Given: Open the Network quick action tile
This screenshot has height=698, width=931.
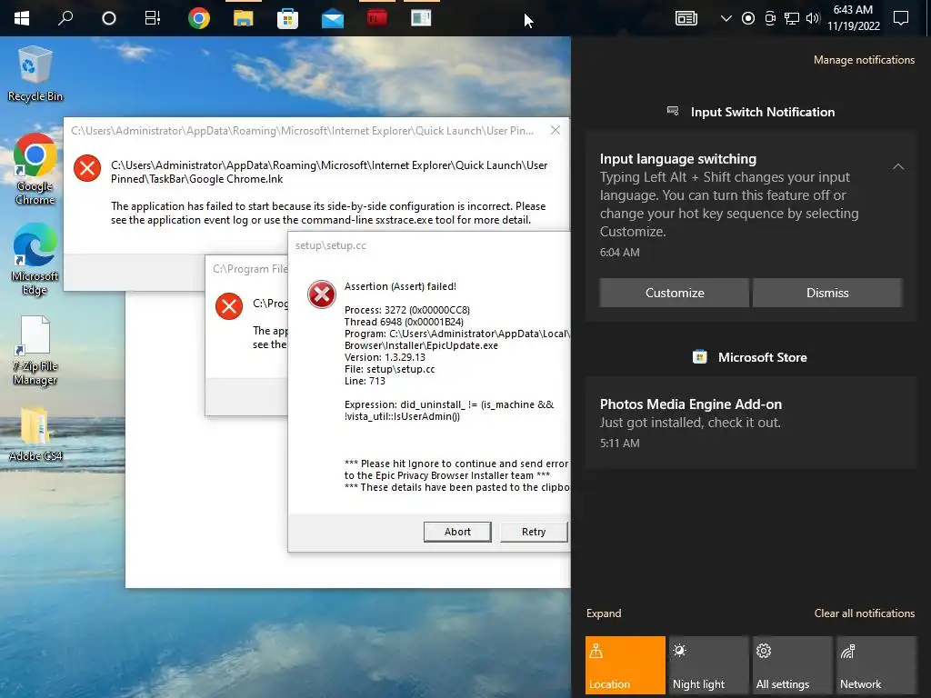Looking at the screenshot, I should (x=876, y=665).
